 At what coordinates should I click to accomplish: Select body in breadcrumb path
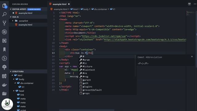[x=86, y=9]
